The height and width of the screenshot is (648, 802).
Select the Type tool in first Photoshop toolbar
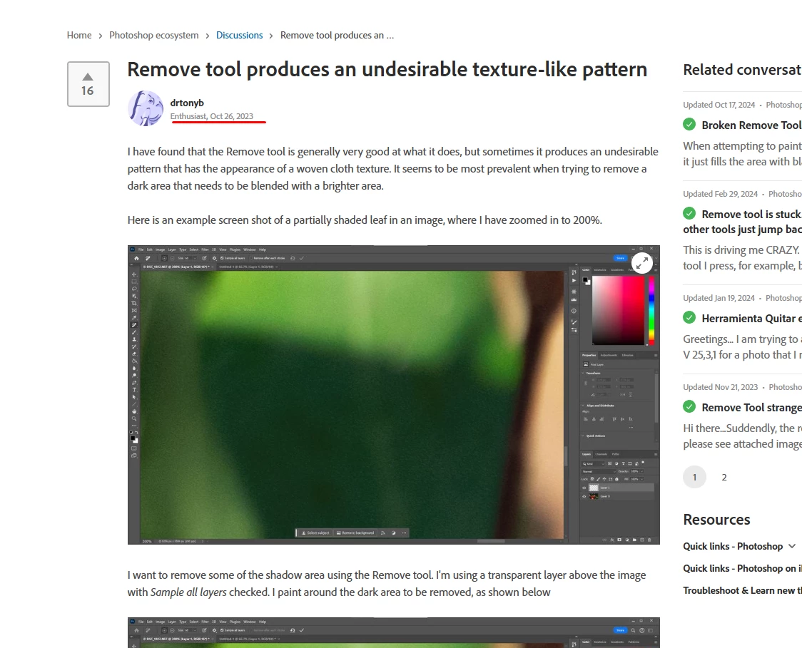(x=134, y=390)
